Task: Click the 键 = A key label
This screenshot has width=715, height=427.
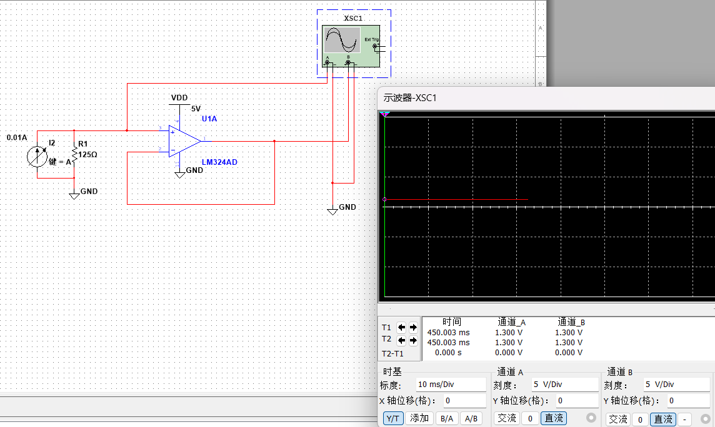Action: pyautogui.click(x=60, y=162)
